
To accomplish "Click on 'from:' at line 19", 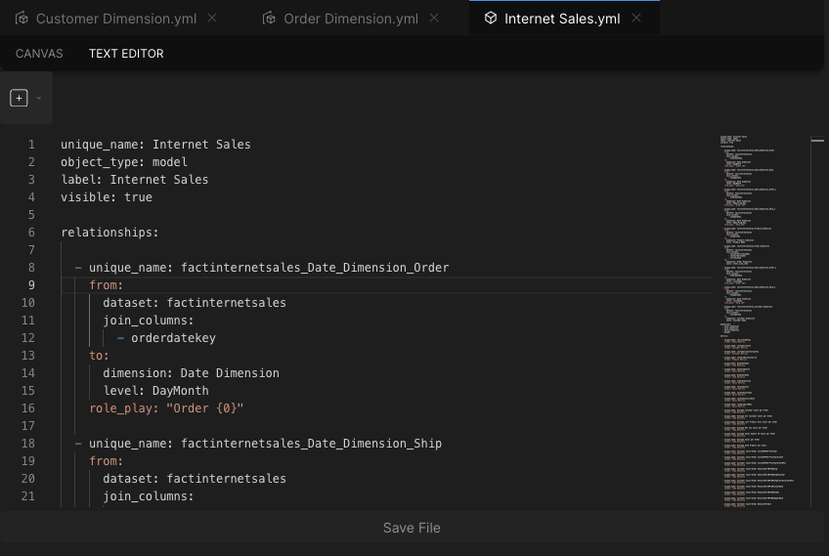I will tap(106, 461).
